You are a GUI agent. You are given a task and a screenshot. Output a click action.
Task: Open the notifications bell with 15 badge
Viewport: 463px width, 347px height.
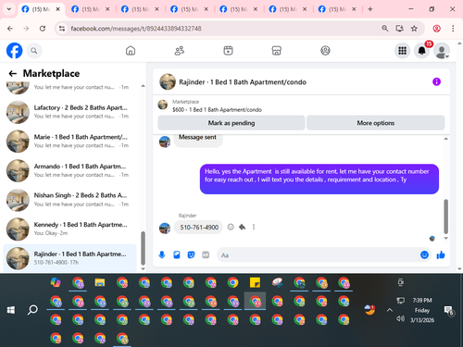(422, 51)
